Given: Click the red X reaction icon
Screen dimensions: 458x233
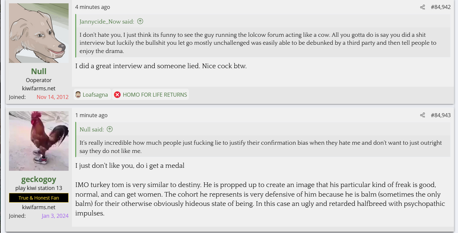Looking at the screenshot, I should point(117,95).
